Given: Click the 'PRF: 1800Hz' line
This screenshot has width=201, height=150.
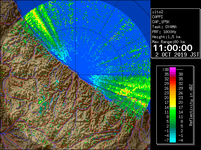Looking at the screenshot, I should coord(164,32).
